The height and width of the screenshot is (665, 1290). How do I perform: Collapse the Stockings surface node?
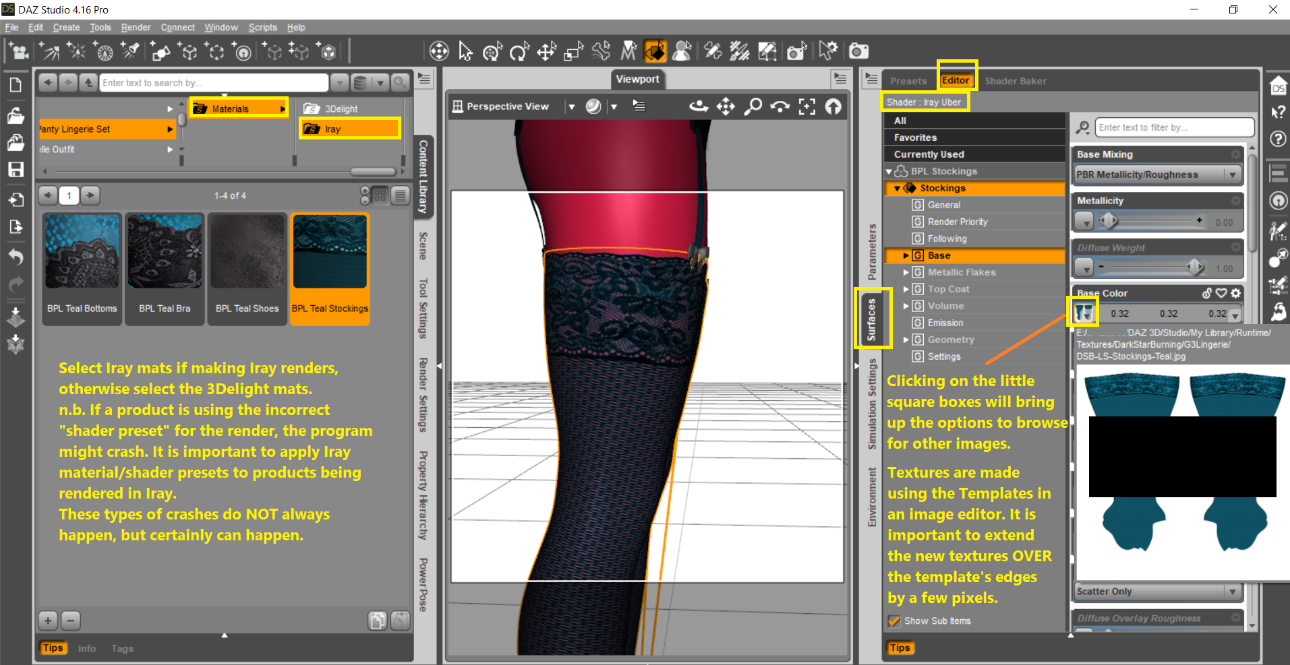click(x=897, y=189)
